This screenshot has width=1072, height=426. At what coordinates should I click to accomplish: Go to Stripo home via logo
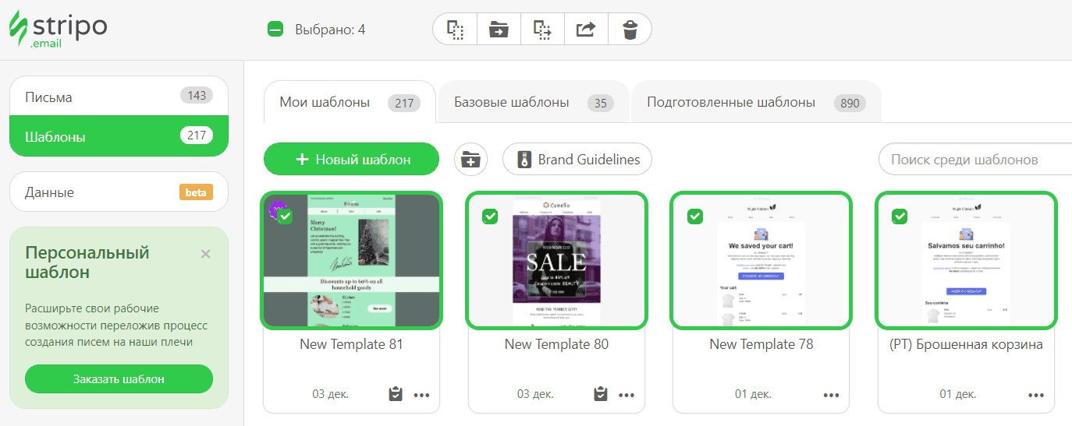(x=58, y=29)
